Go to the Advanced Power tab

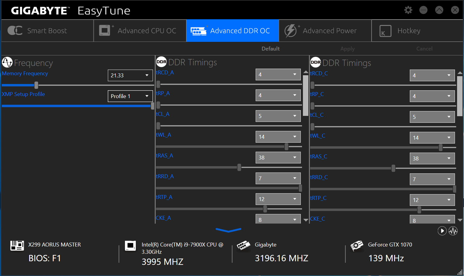click(325, 31)
